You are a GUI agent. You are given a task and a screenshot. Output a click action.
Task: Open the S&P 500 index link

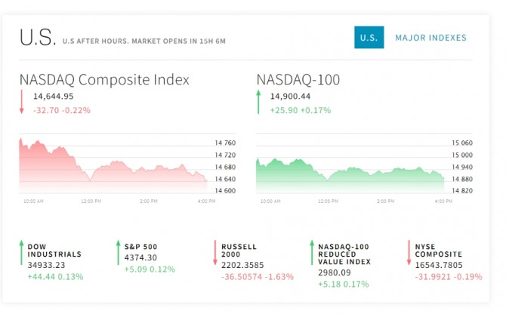click(140, 247)
